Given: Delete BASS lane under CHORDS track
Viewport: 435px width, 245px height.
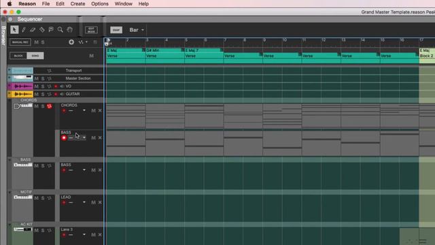Looking at the screenshot, I should [x=100, y=137].
